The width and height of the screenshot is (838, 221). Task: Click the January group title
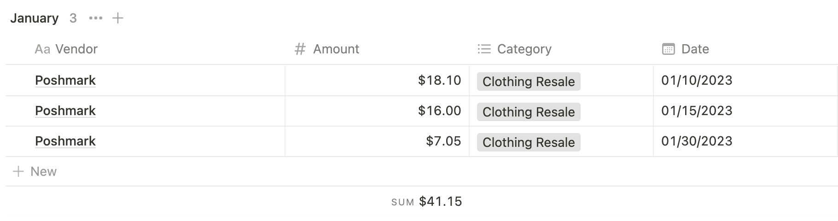pyautogui.click(x=35, y=18)
